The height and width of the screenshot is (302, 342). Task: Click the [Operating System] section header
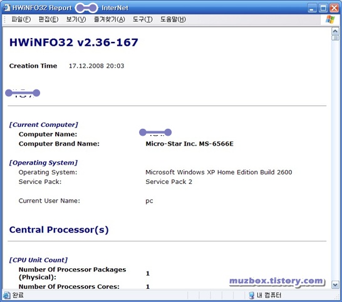coord(43,163)
